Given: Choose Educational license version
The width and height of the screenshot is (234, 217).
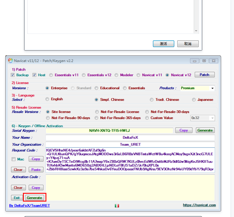Looking at the screenshot, I should (x=96, y=88).
